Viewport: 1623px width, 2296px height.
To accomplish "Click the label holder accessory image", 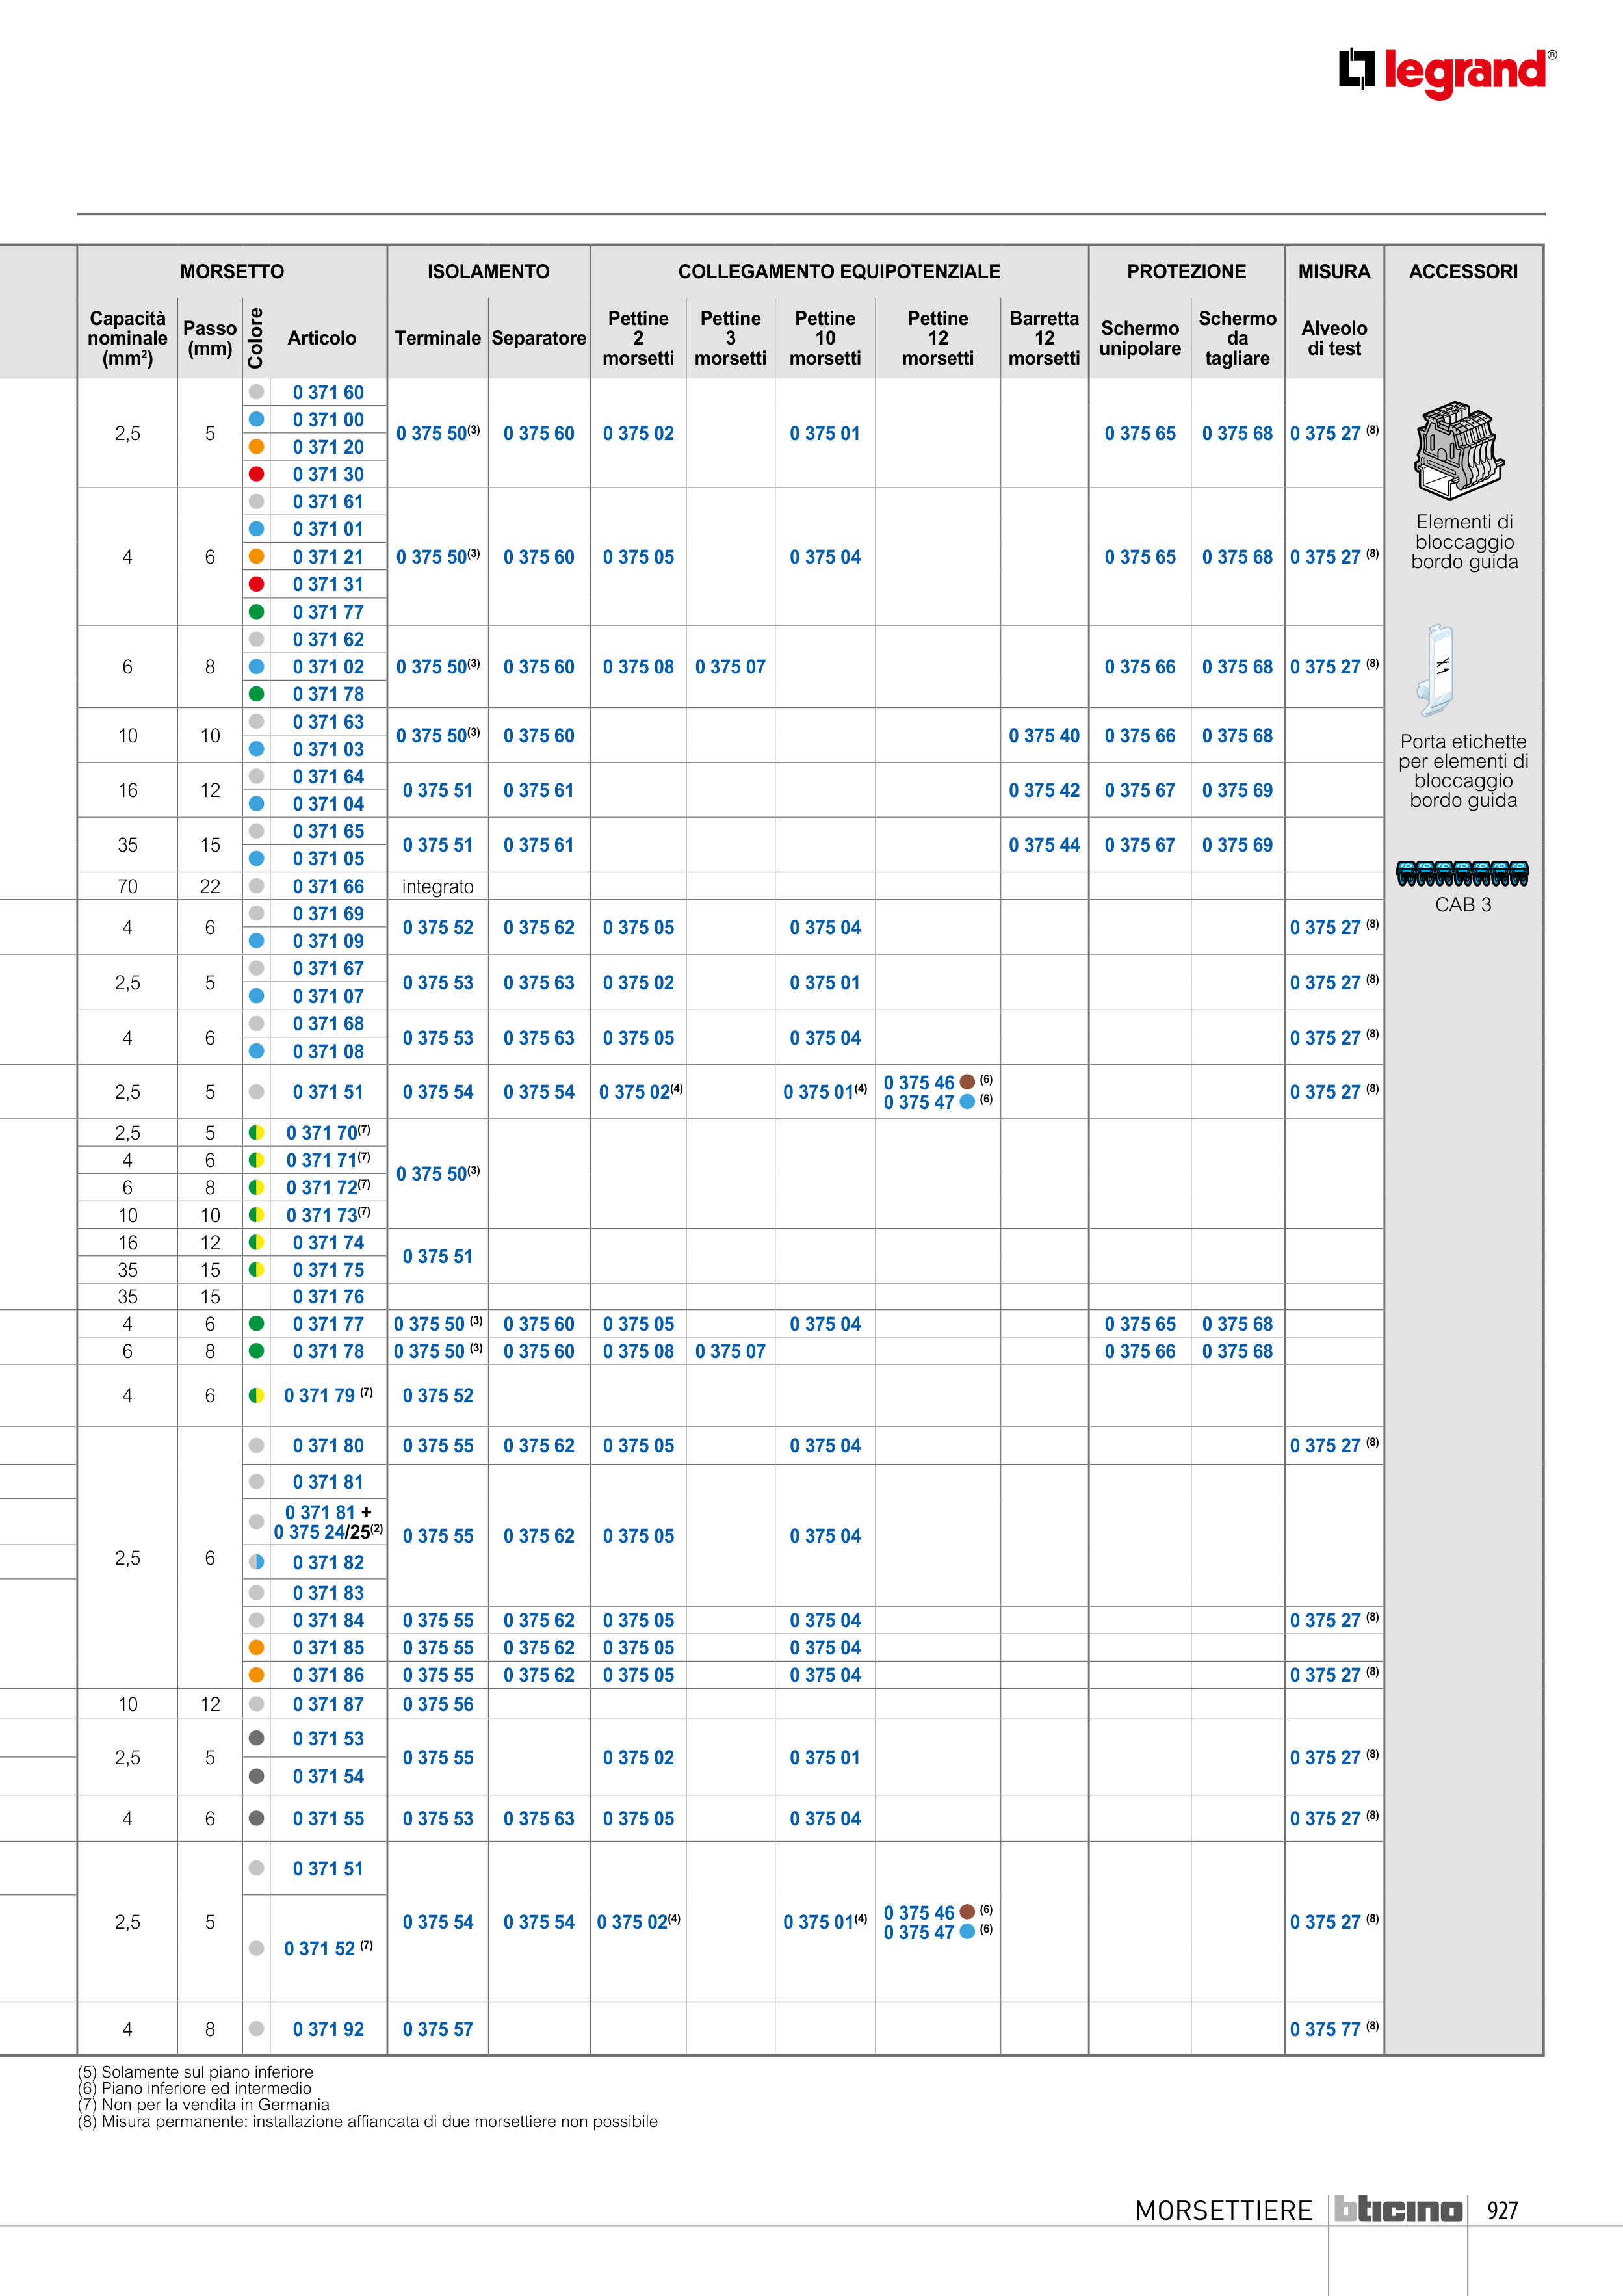I will [1437, 671].
